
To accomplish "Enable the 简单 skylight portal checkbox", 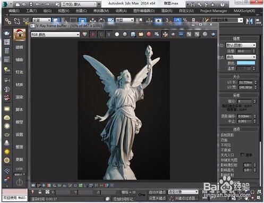I will 243,155.
